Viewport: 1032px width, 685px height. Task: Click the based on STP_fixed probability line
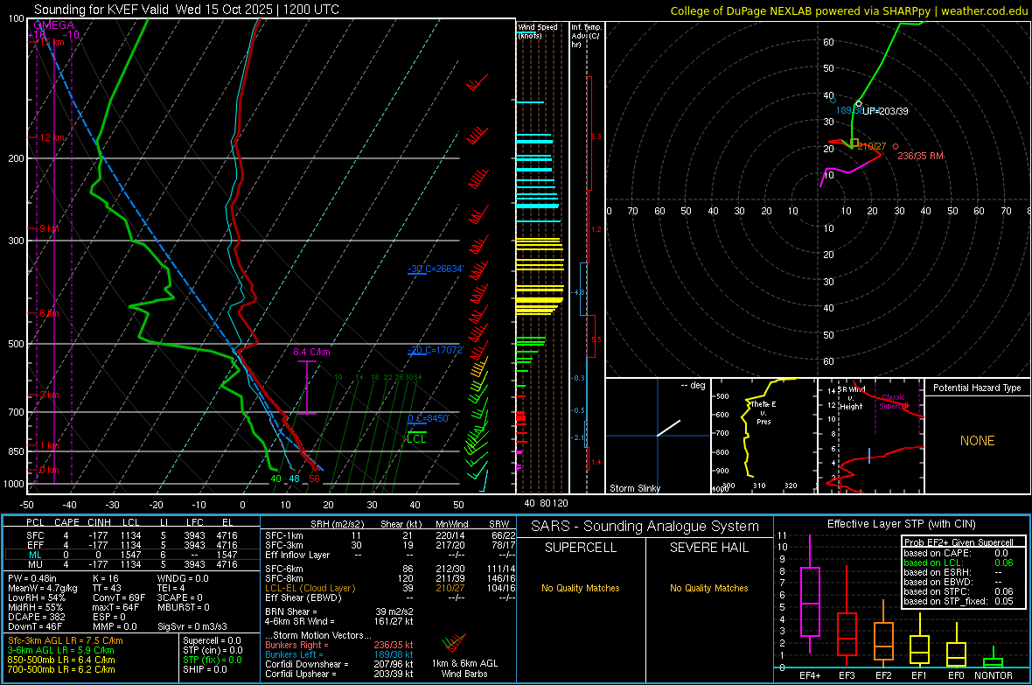[959, 601]
